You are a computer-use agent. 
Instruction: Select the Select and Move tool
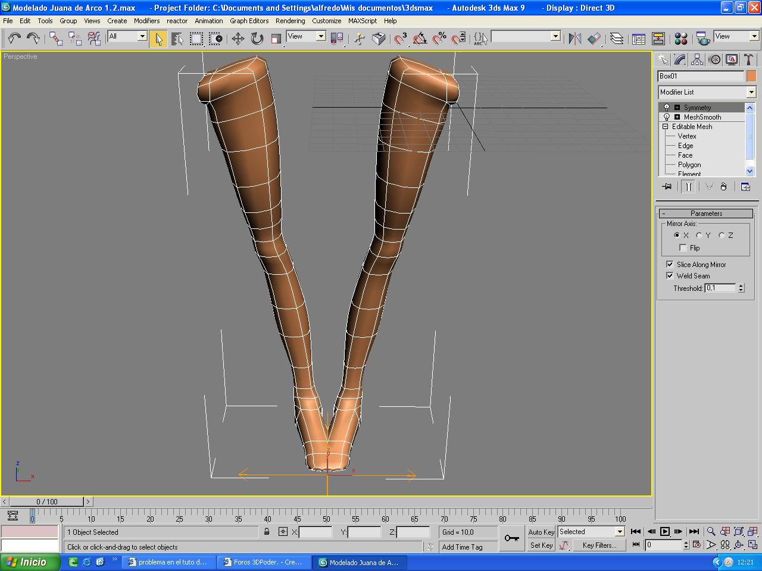point(238,39)
